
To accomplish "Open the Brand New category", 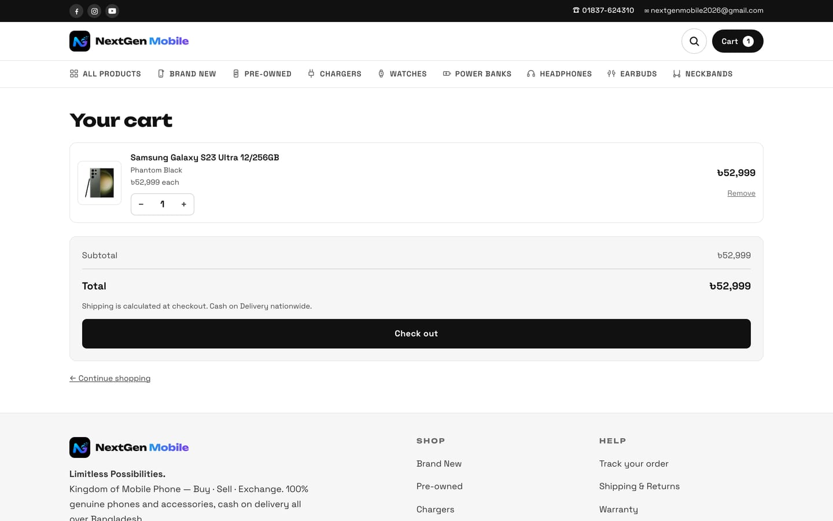I will pyautogui.click(x=187, y=74).
